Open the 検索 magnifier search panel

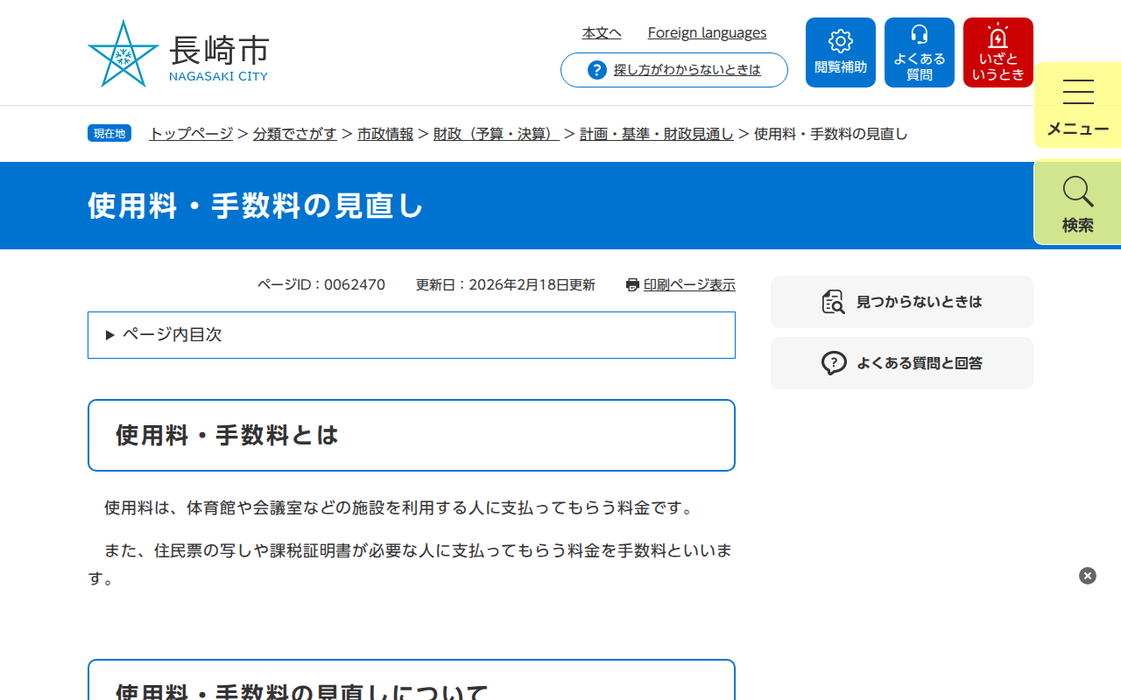click(x=1078, y=202)
